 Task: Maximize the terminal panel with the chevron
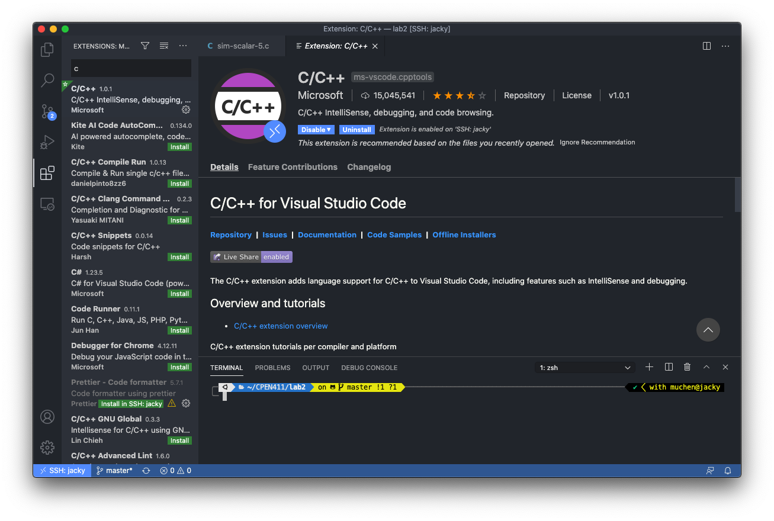(x=706, y=367)
